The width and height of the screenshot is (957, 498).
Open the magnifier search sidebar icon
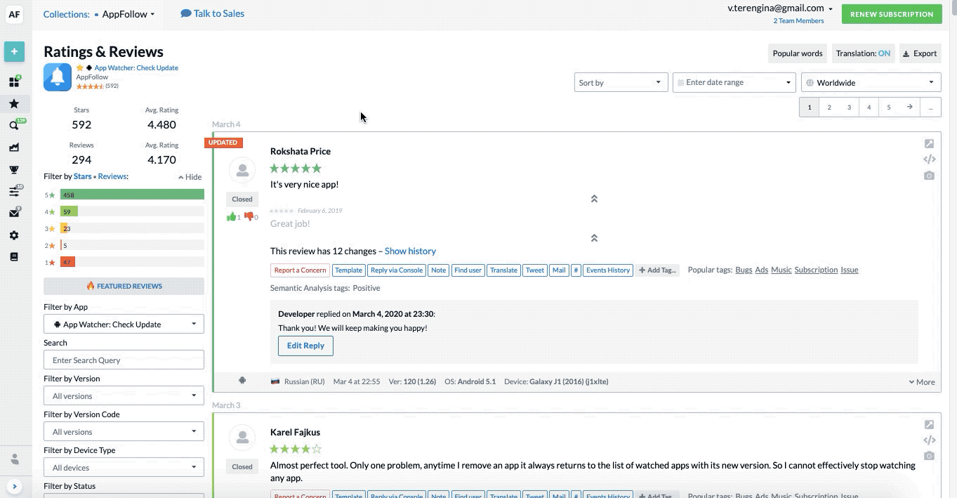pos(14,126)
